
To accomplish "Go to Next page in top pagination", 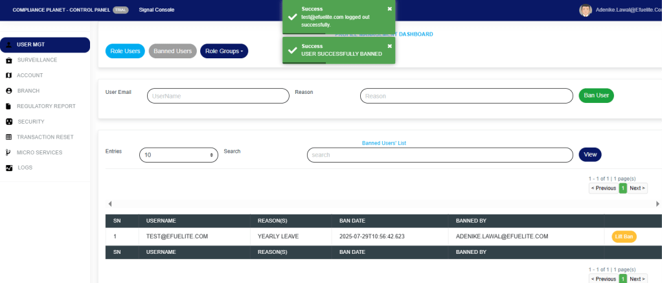I will click(637, 188).
